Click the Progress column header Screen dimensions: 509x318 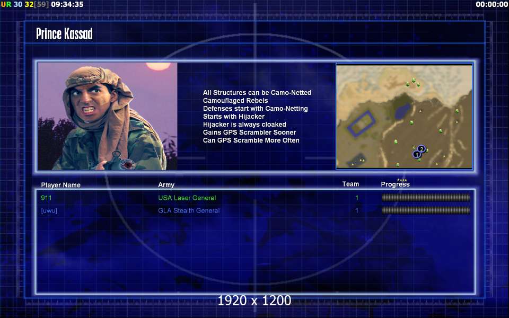point(395,184)
